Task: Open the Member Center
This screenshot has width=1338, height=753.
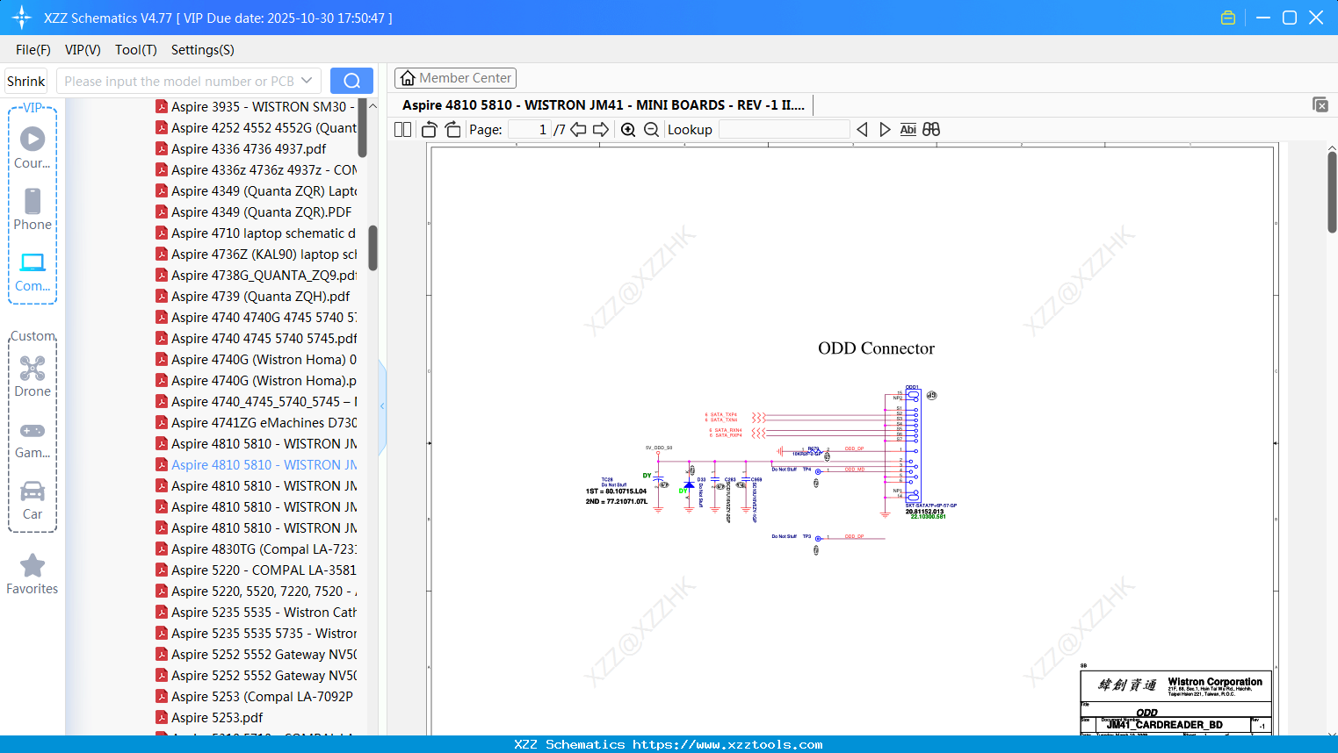Action: (x=455, y=78)
